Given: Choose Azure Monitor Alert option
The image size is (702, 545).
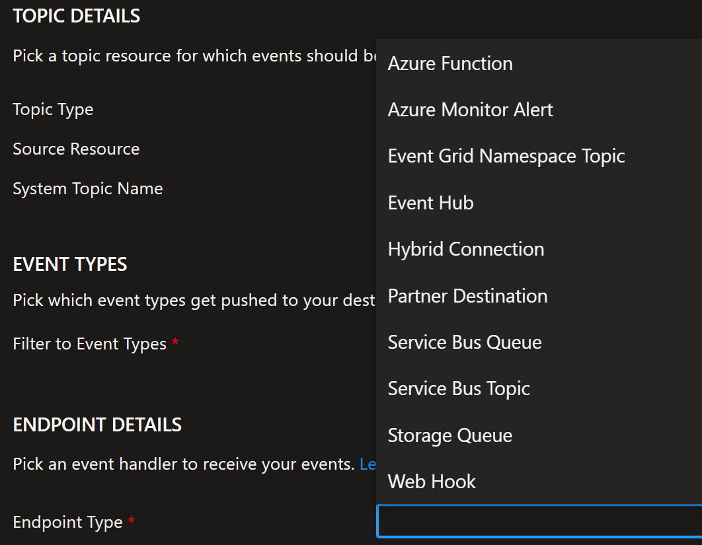Looking at the screenshot, I should tap(539, 110).
